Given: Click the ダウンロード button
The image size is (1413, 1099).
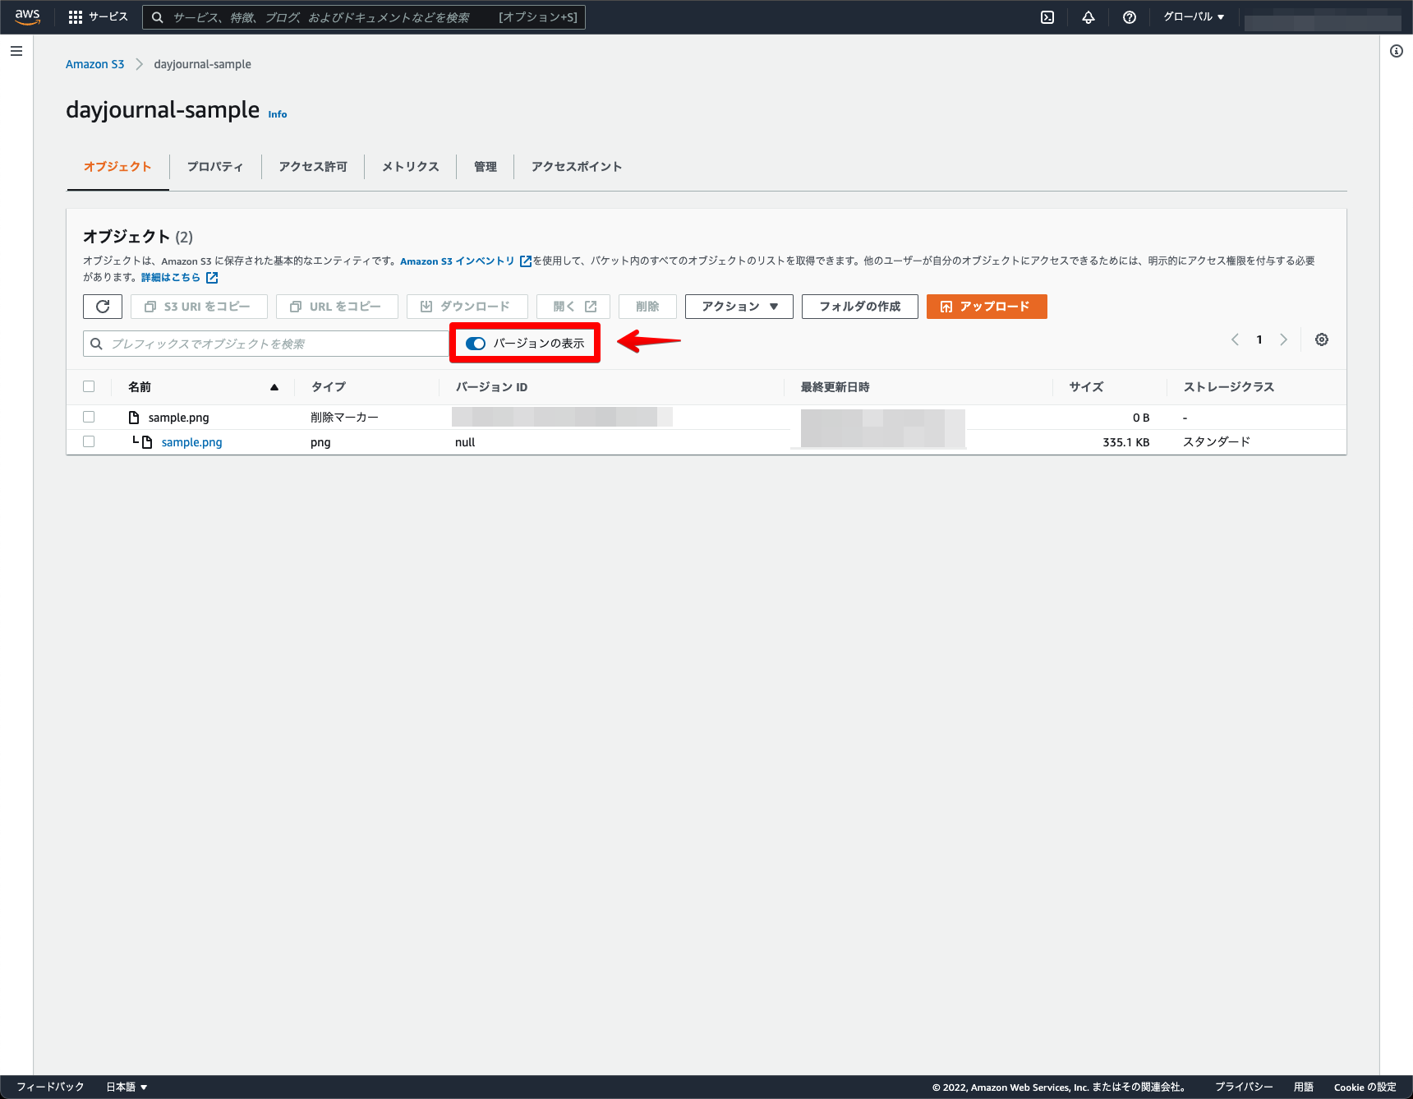Looking at the screenshot, I should pyautogui.click(x=467, y=307).
